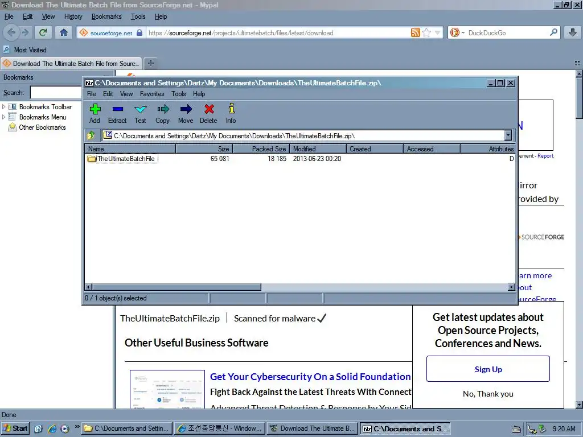
Task: Open the Mypal History menu
Action: (73, 17)
